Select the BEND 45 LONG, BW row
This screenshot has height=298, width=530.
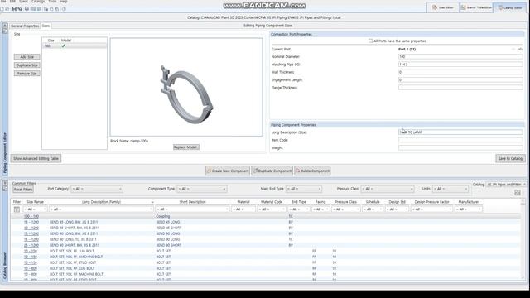tap(265, 222)
